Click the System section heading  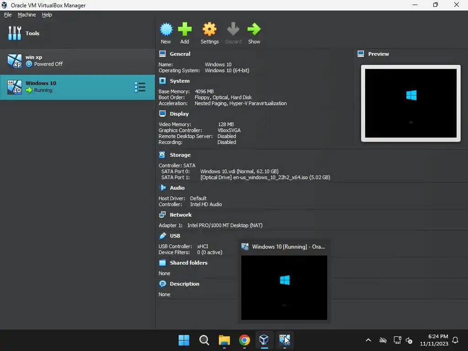pos(180,81)
